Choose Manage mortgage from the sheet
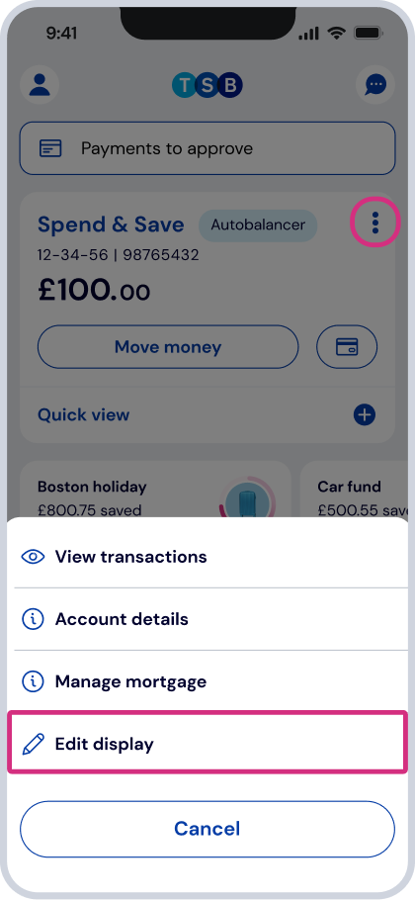 (207, 681)
